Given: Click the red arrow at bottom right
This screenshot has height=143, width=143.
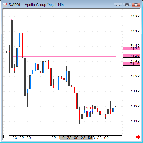Looking at the screenshot, I should tap(138, 137).
